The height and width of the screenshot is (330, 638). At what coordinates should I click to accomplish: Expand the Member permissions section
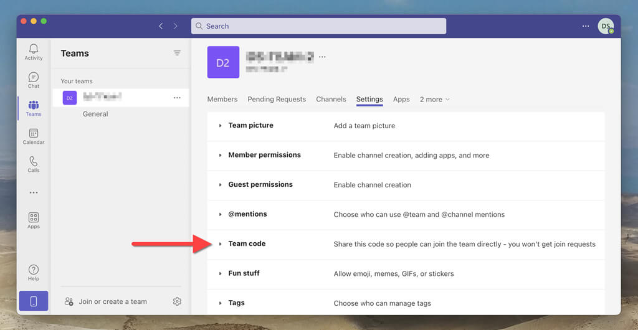pos(264,155)
